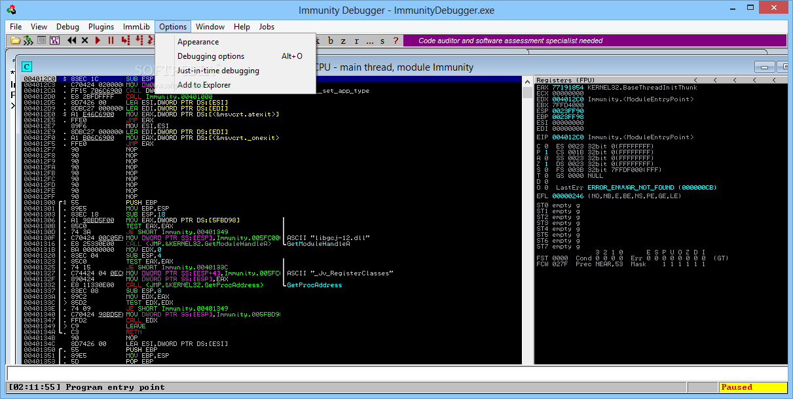Click the open-file folder icon in toolbar

point(15,41)
